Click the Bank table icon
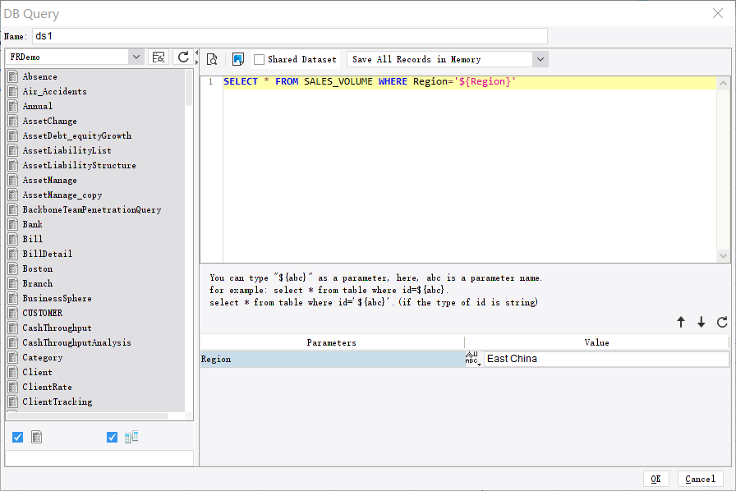This screenshot has width=736, height=491. [12, 224]
